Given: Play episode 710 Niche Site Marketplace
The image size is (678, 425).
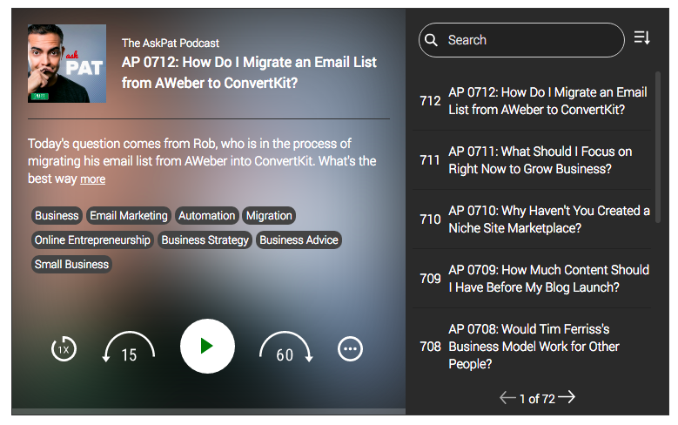Looking at the screenshot, I should (532, 219).
